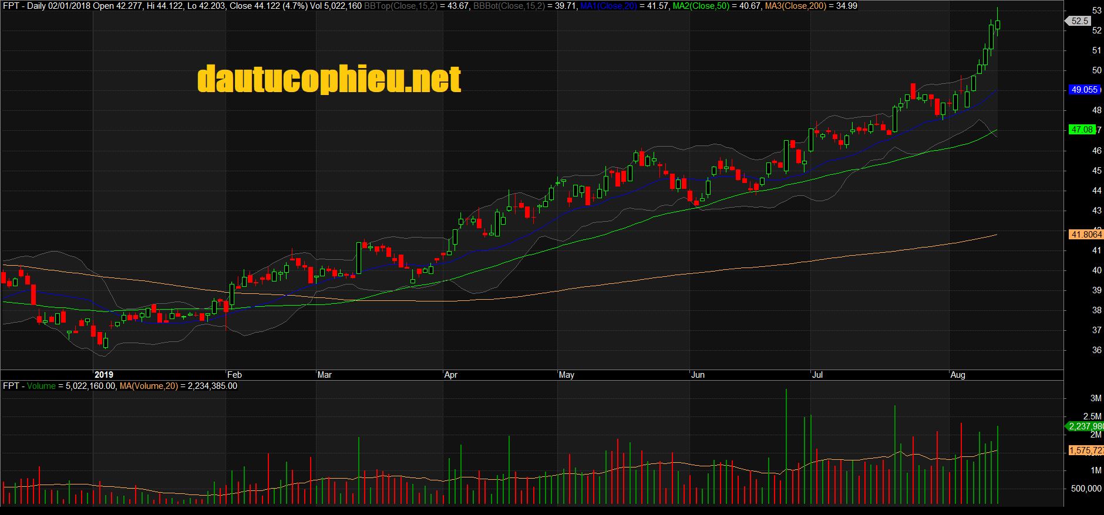Click the dautucophieu.net watermark
This screenshot has width=1104, height=515.
pyautogui.click(x=329, y=79)
